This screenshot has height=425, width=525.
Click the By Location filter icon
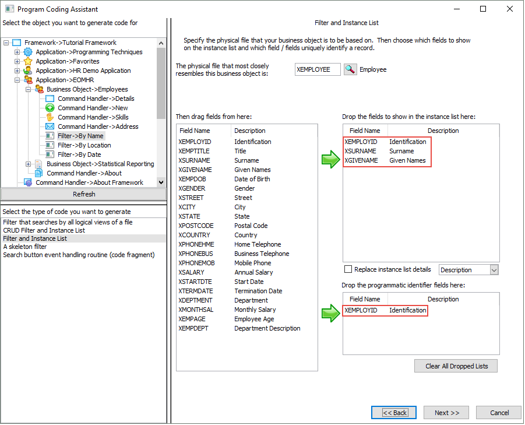(x=50, y=145)
